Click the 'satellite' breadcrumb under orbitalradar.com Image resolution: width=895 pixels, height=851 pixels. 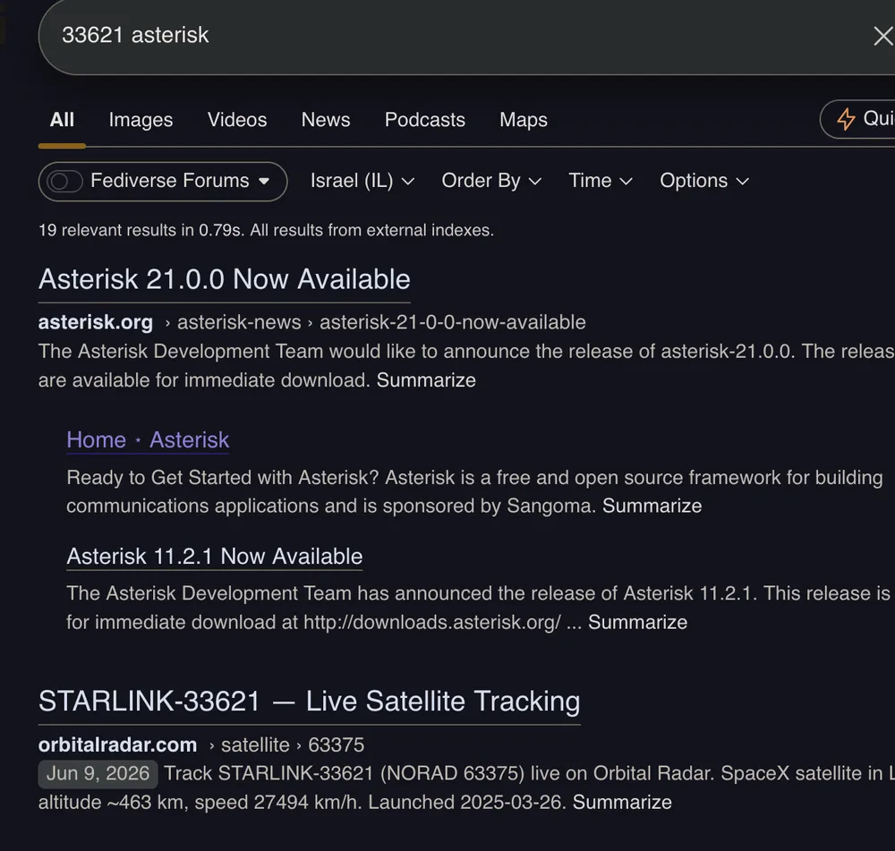(255, 745)
